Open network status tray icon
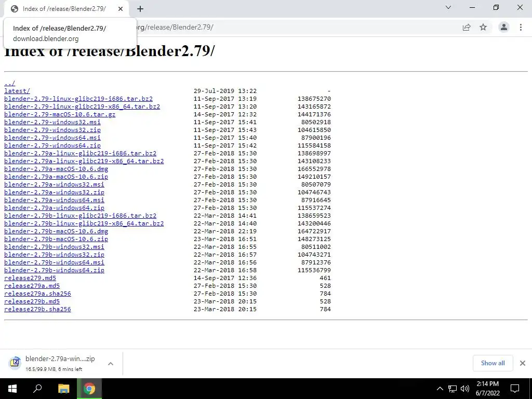The width and height of the screenshot is (532, 399). pos(453,389)
